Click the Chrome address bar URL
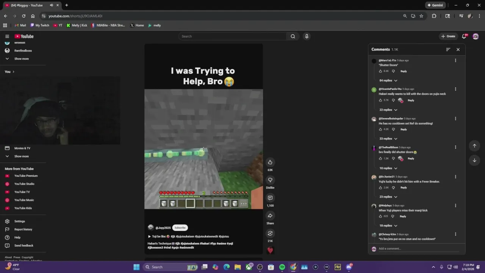 [75, 16]
